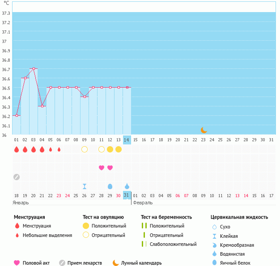The height and width of the screenshot is (266, 280).
Task: Click the 36.3 temperature point on day 04
Action: 42,106
